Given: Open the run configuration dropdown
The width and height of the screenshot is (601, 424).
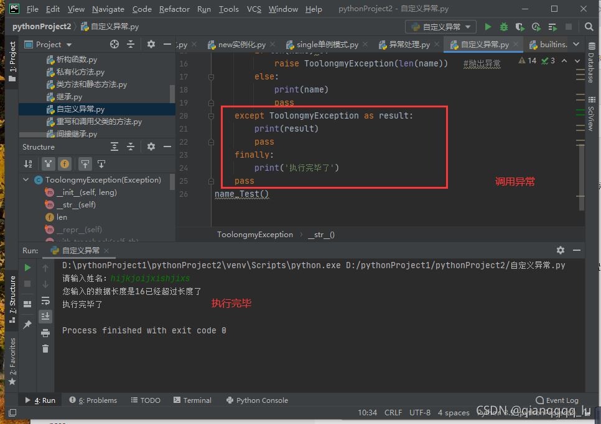Looking at the screenshot, I should [441, 27].
